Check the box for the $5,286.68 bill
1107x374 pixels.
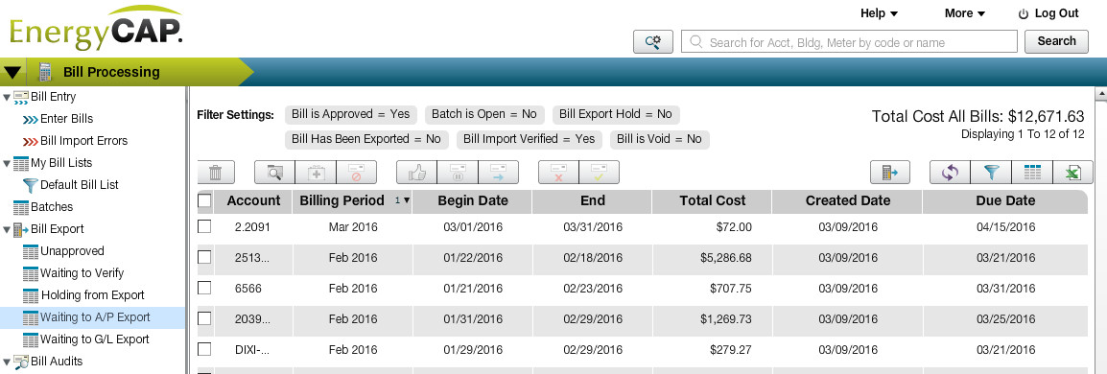(x=204, y=258)
